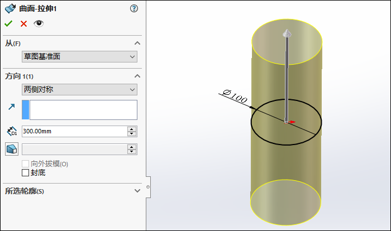Viewport: 391px width, 231px height.
Task: Increase depth with up spinner arrow
Action: tap(132, 129)
